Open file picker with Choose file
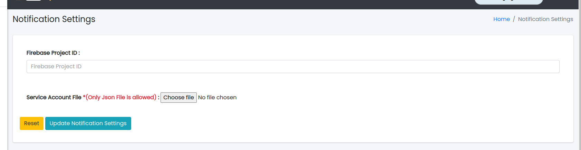Screen dimensions: 581x150 pyautogui.click(x=178, y=98)
